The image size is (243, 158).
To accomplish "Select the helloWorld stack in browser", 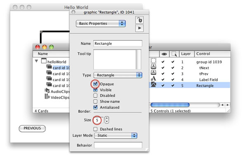I will pos(57,62).
